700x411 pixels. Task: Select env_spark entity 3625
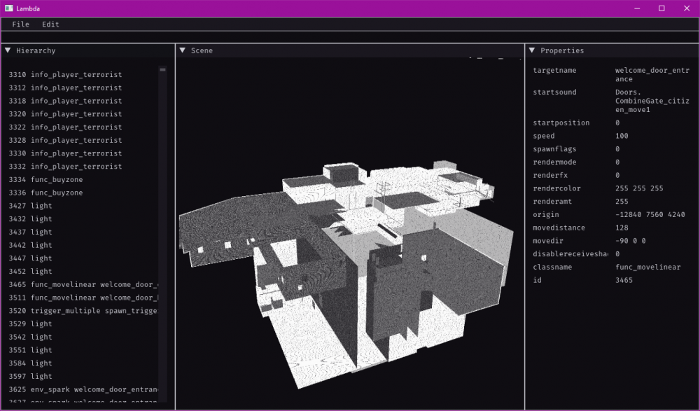coord(83,389)
